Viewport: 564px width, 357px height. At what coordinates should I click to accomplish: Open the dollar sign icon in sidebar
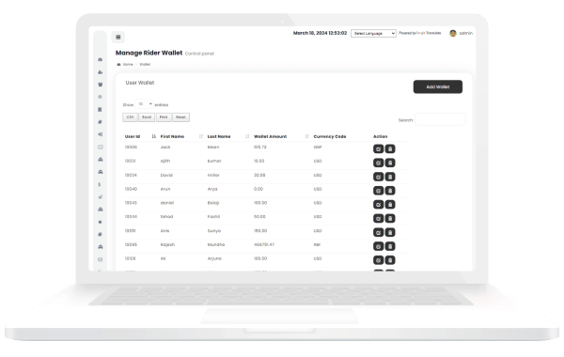click(100, 184)
